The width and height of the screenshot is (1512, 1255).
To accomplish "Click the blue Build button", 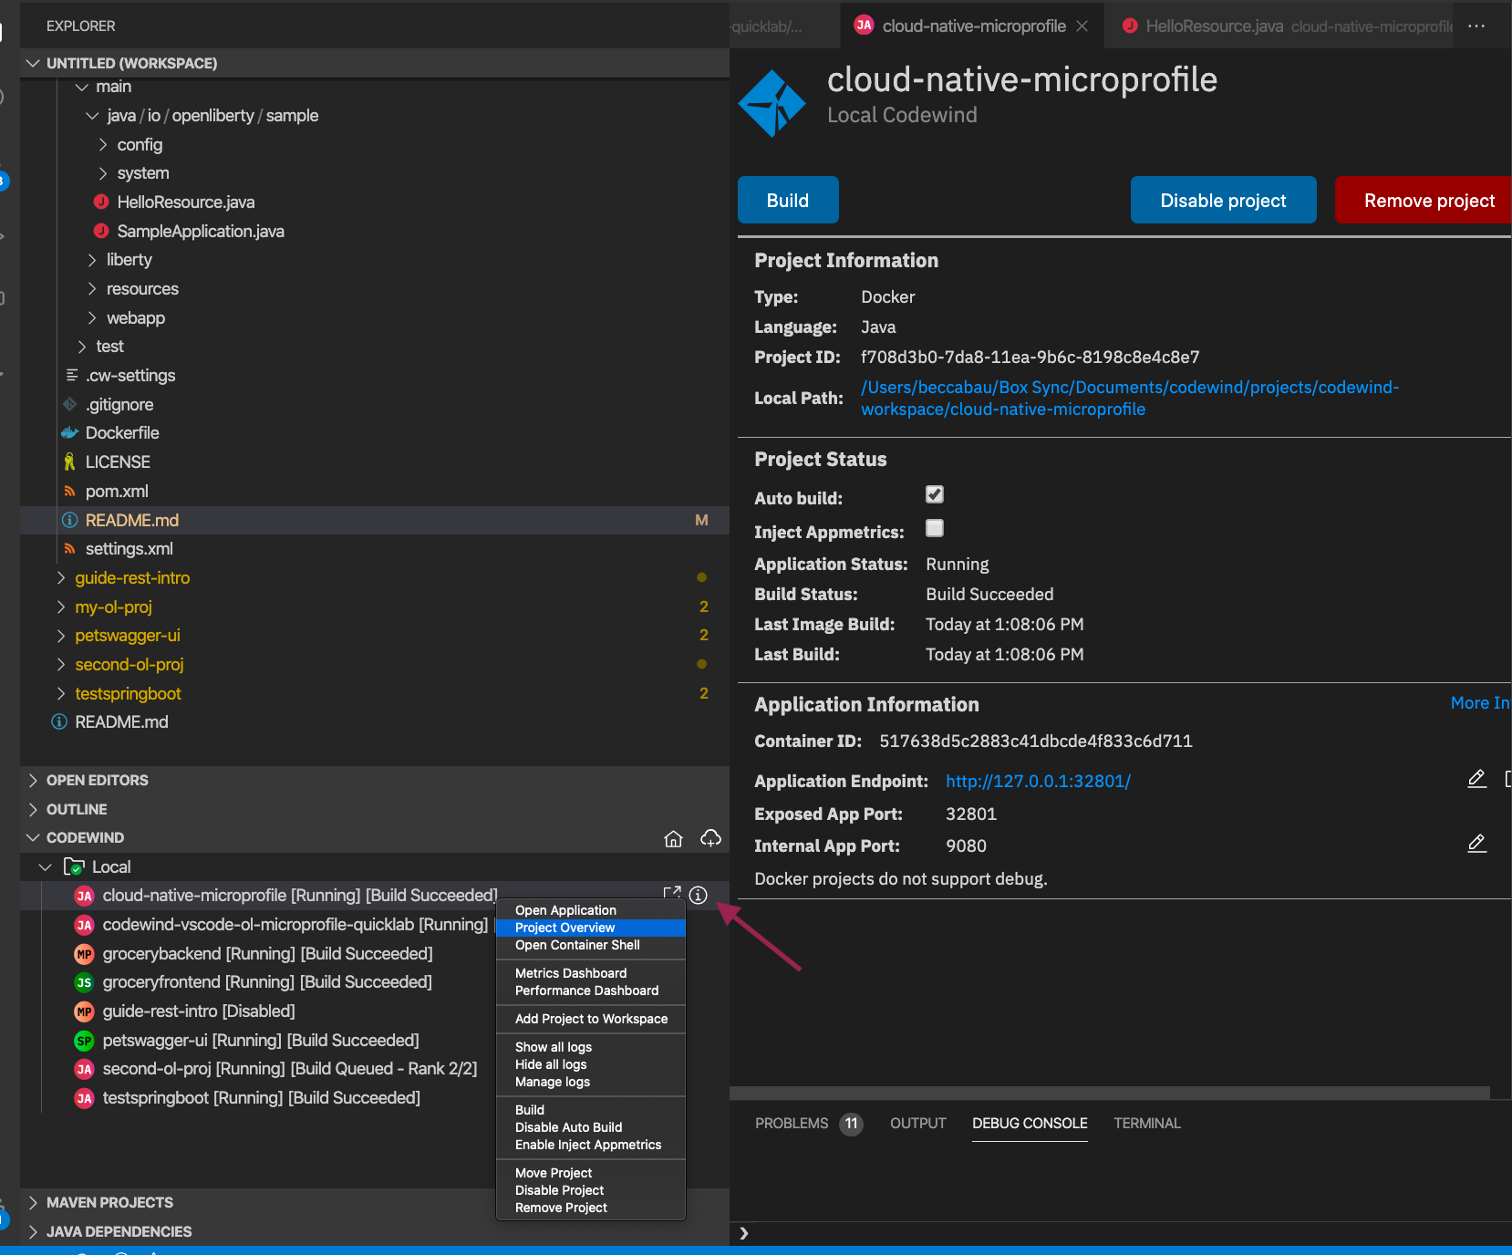I will point(788,200).
